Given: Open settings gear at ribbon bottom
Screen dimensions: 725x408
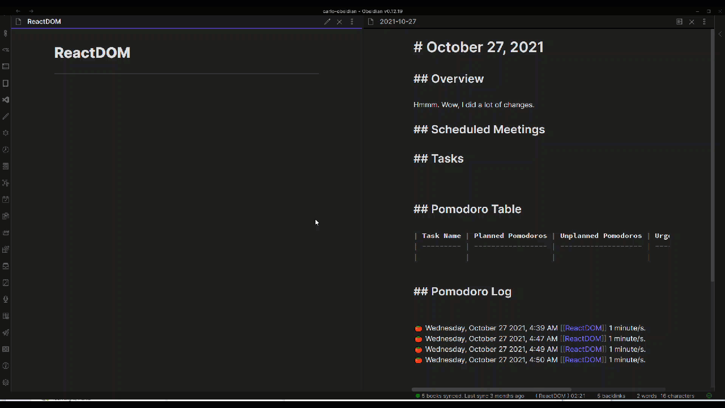Looking at the screenshot, I should click(x=6, y=382).
